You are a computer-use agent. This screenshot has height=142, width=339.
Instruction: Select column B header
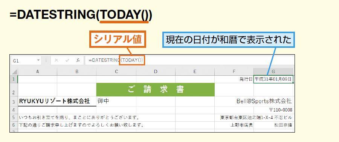point(77,72)
